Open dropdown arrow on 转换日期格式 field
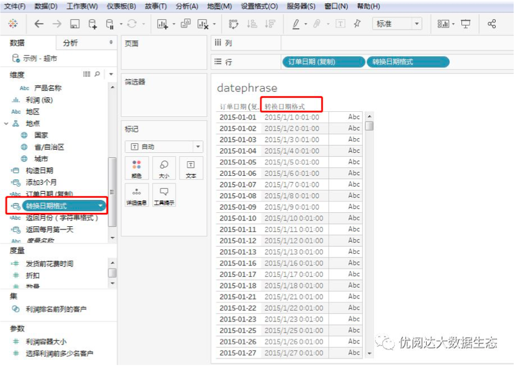 101,205
